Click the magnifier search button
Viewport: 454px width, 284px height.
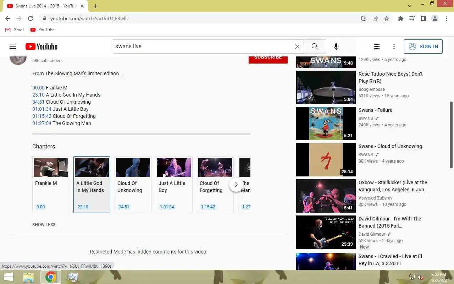[x=315, y=47]
